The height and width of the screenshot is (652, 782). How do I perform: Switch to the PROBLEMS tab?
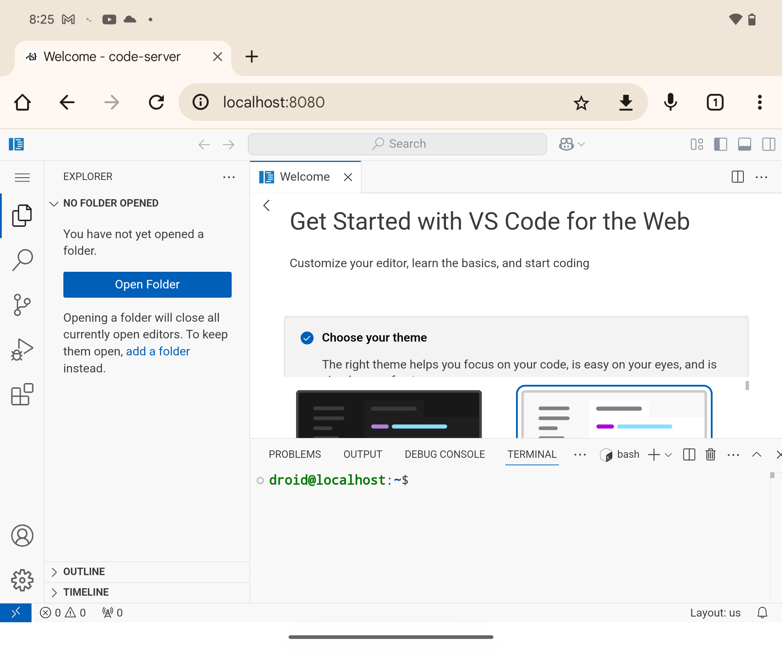295,454
